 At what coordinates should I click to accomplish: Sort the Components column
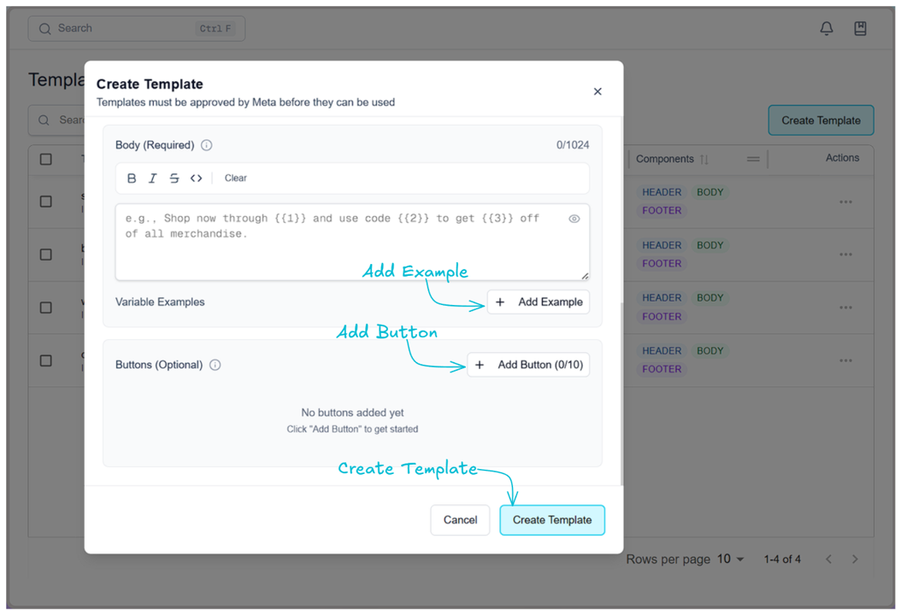(704, 159)
